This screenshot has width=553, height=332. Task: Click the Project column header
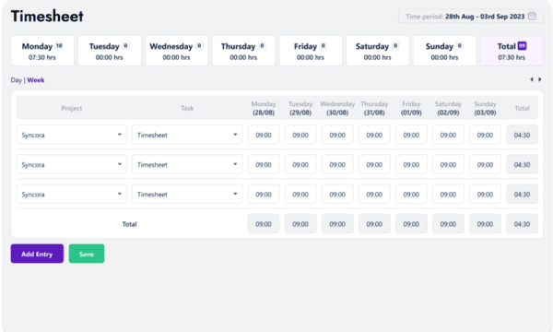(72, 108)
